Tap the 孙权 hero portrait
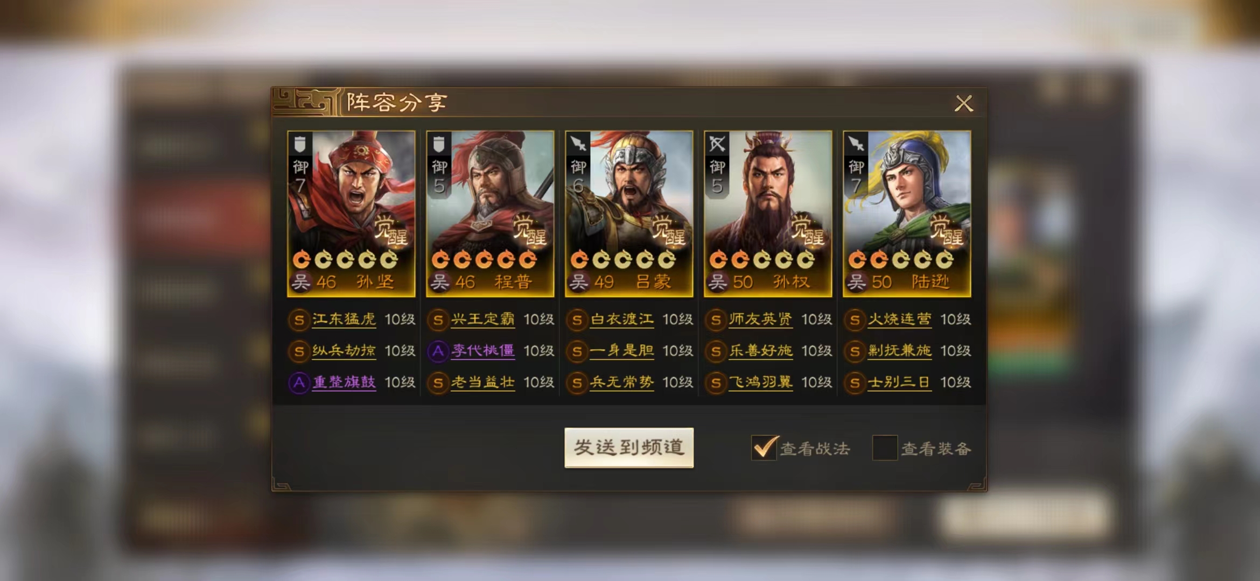1260x581 pixels. click(x=768, y=214)
